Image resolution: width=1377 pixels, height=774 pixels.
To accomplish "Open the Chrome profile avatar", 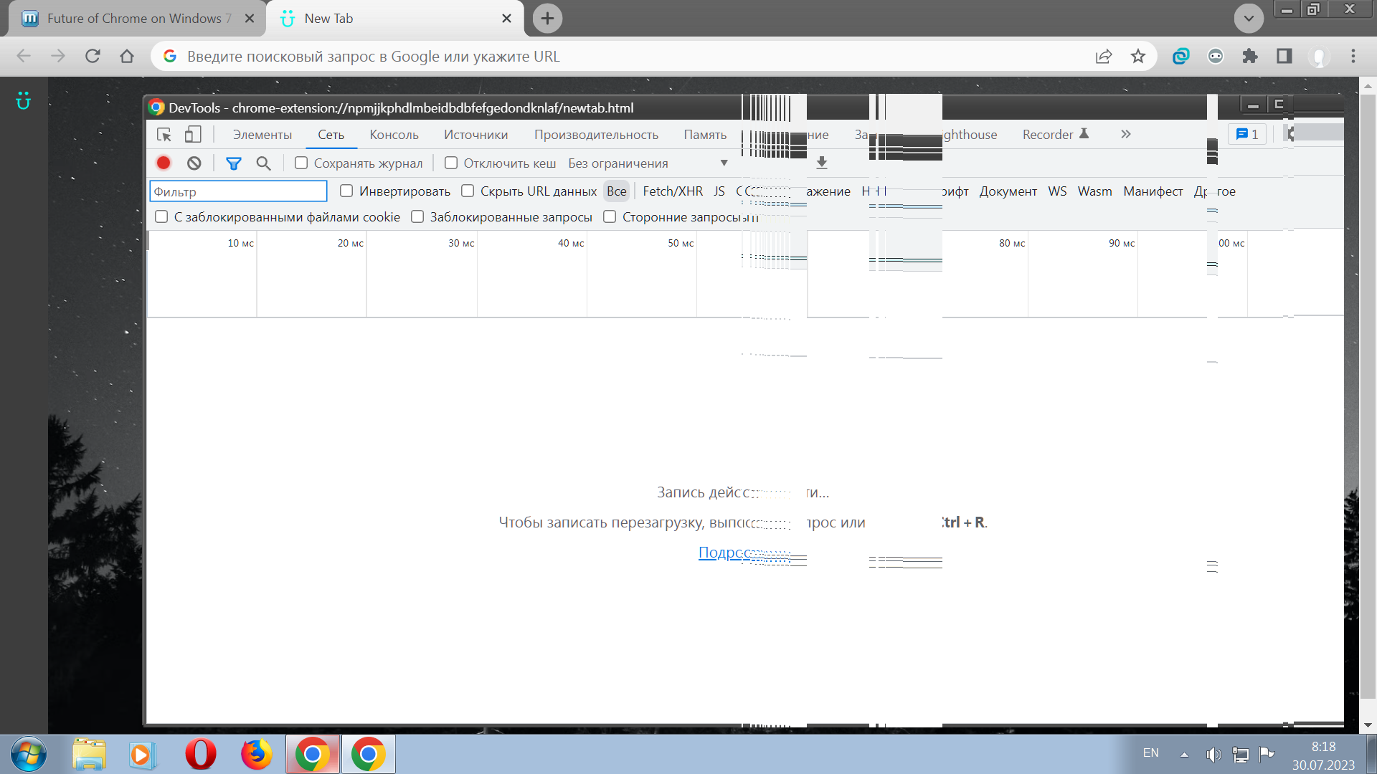I will (1319, 56).
